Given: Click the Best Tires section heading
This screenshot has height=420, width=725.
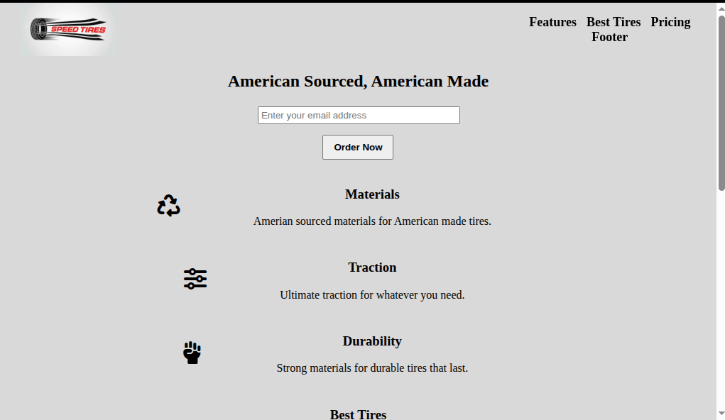Looking at the screenshot, I should (x=359, y=414).
